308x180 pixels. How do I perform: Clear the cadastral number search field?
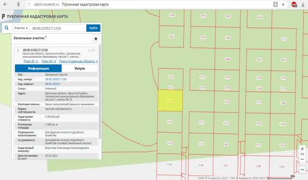83,28
